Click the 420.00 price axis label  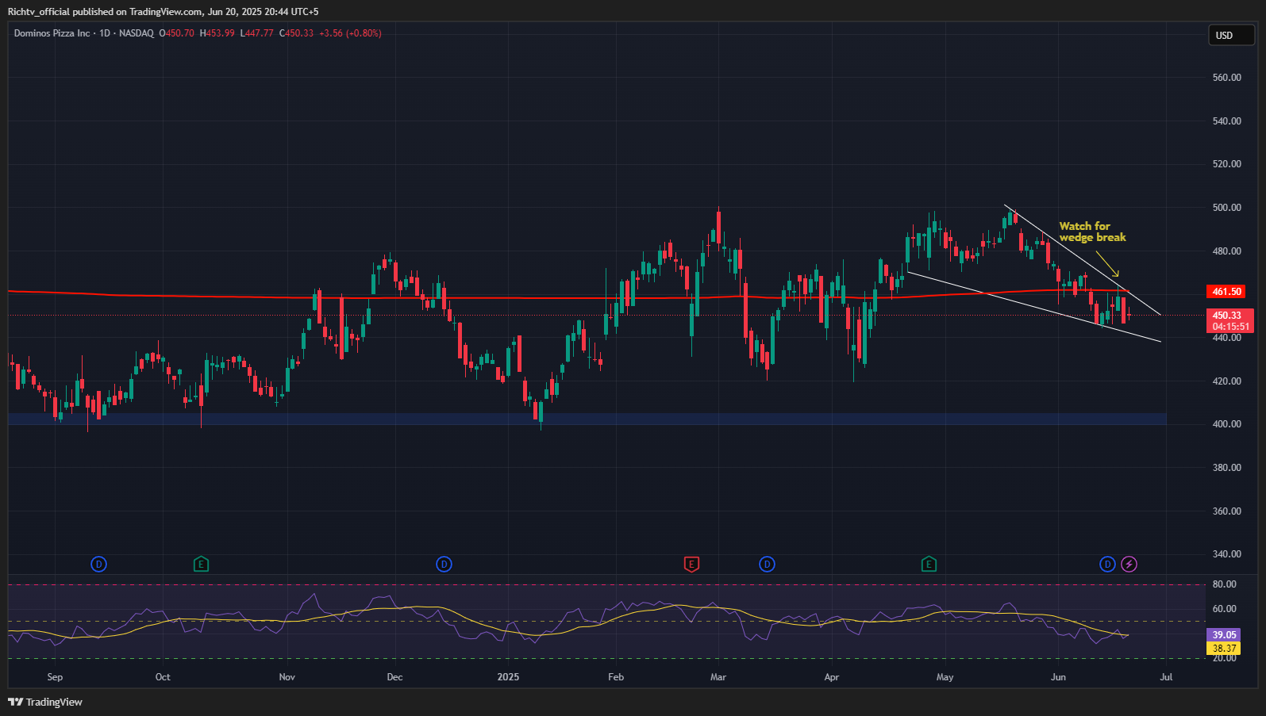[x=1226, y=381]
